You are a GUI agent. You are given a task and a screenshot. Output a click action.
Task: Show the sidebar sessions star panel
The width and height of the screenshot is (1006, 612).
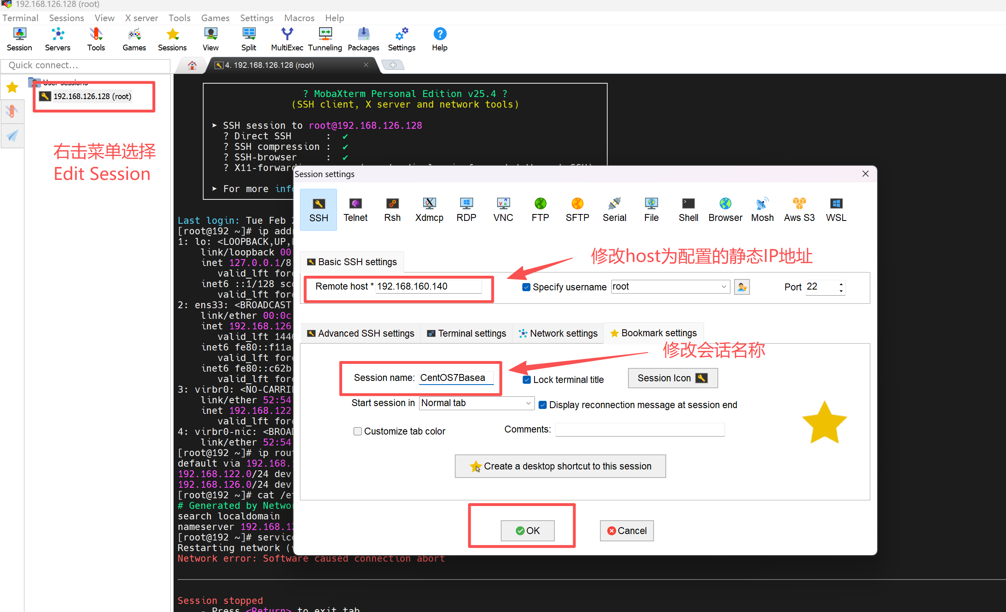coord(12,87)
